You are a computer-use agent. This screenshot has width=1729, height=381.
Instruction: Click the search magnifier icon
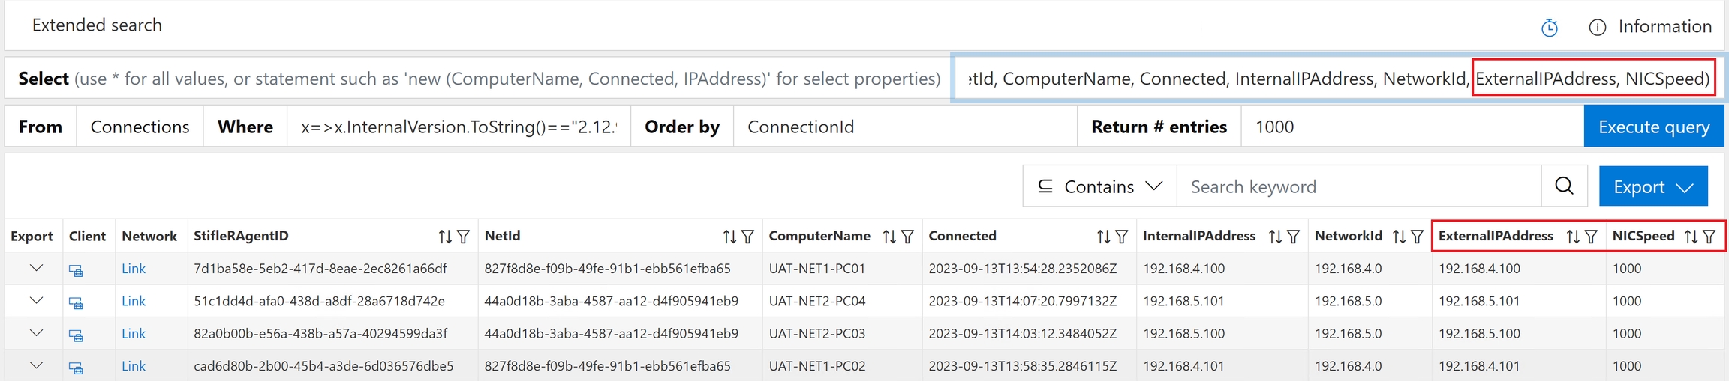point(1564,186)
